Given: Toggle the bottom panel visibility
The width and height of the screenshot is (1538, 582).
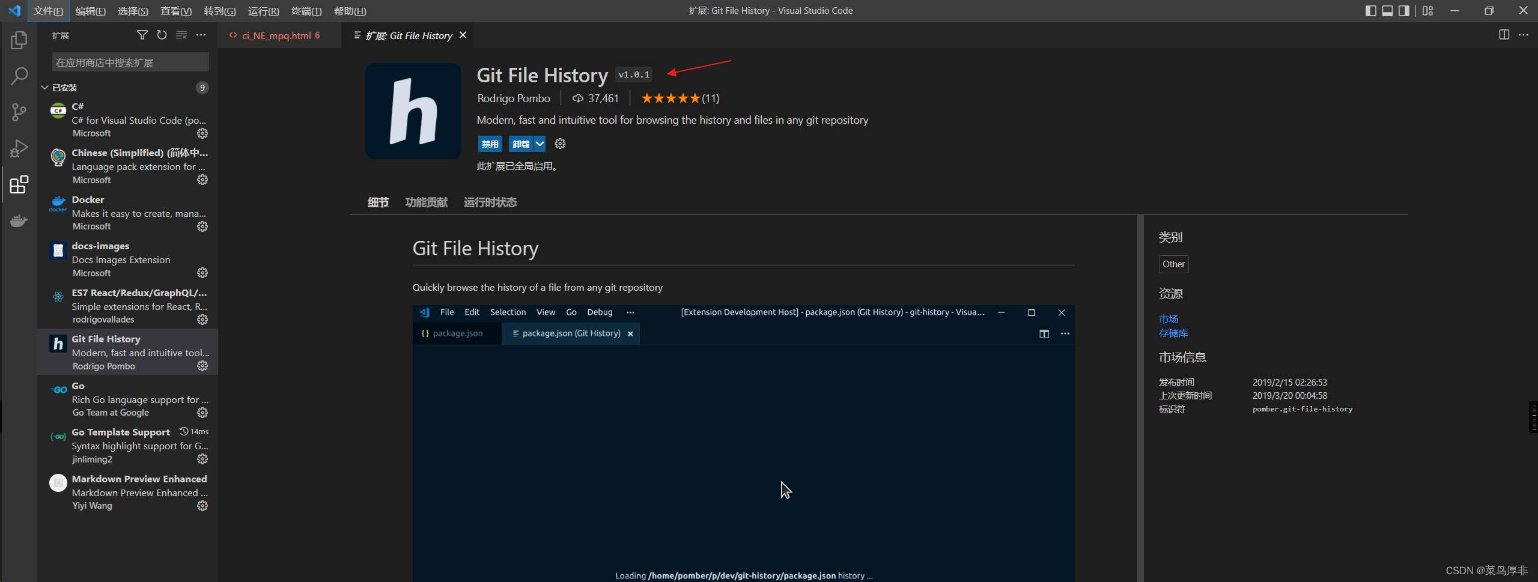Looking at the screenshot, I should click(x=1386, y=10).
